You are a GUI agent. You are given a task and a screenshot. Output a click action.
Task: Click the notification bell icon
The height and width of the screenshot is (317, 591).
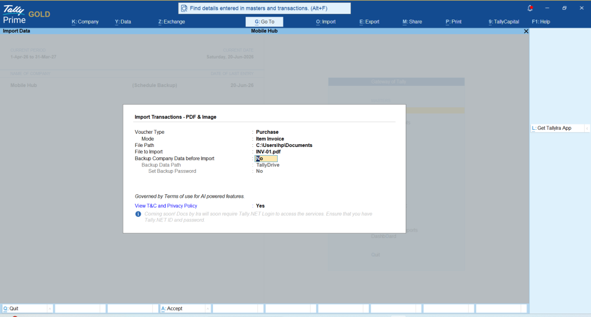pyautogui.click(x=530, y=8)
